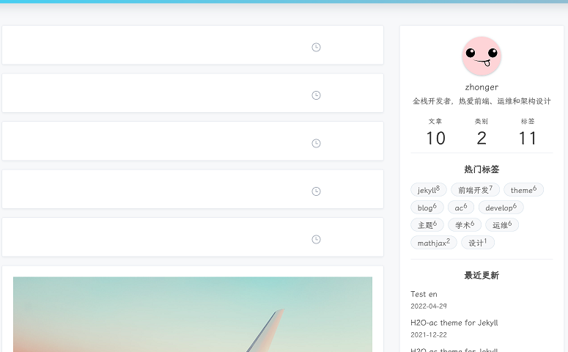Screen dimensions: 568x352
Task: Click the pink smiley avatar of zhonger
Action: click(x=482, y=56)
